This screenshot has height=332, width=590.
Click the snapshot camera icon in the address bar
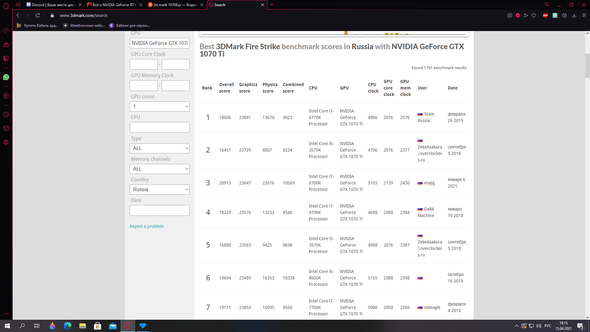click(510, 15)
